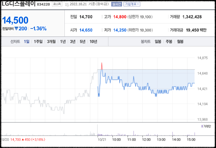
Task: Click the upper limit 상한가 19,100 text
Action: click(x=140, y=17)
